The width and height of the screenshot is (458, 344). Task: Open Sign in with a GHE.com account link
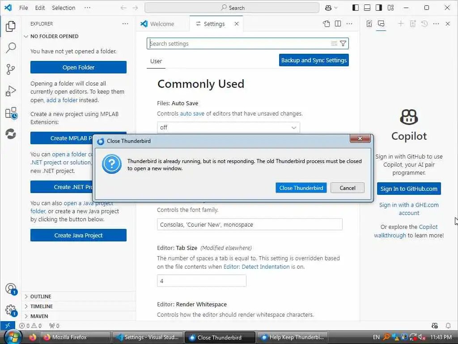click(x=409, y=209)
